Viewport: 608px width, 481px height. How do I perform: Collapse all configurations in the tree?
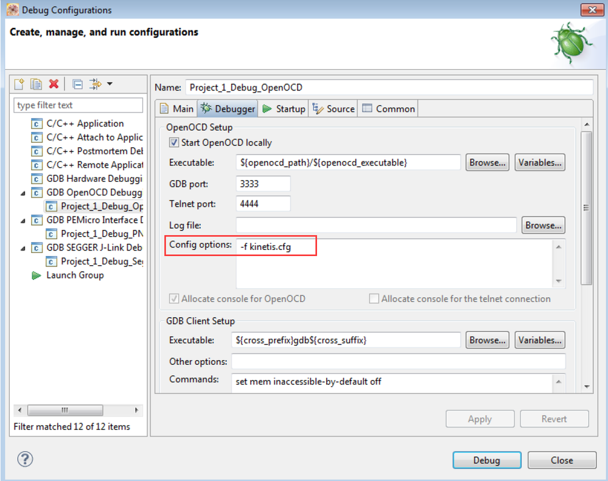(78, 85)
